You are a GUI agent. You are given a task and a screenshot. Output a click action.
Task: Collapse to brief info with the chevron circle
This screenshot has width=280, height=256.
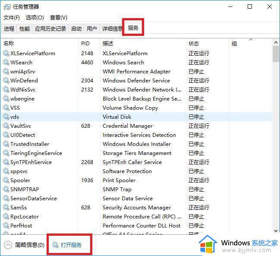8,245
